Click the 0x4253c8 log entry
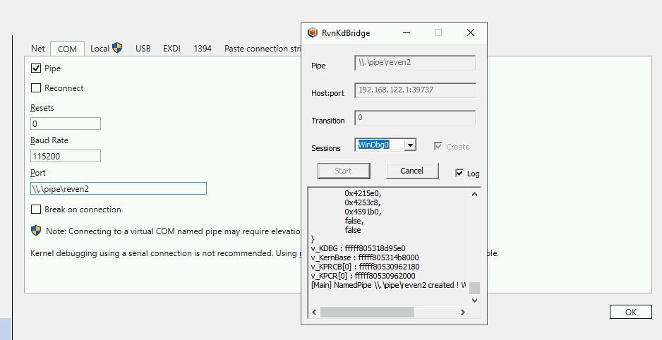The image size is (662, 340). (363, 202)
